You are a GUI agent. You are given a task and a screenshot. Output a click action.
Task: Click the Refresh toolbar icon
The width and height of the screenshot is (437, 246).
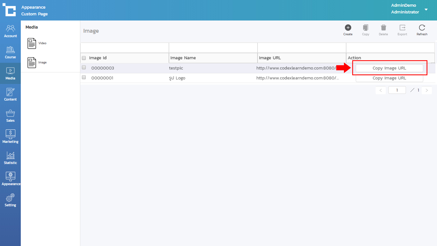(x=422, y=28)
